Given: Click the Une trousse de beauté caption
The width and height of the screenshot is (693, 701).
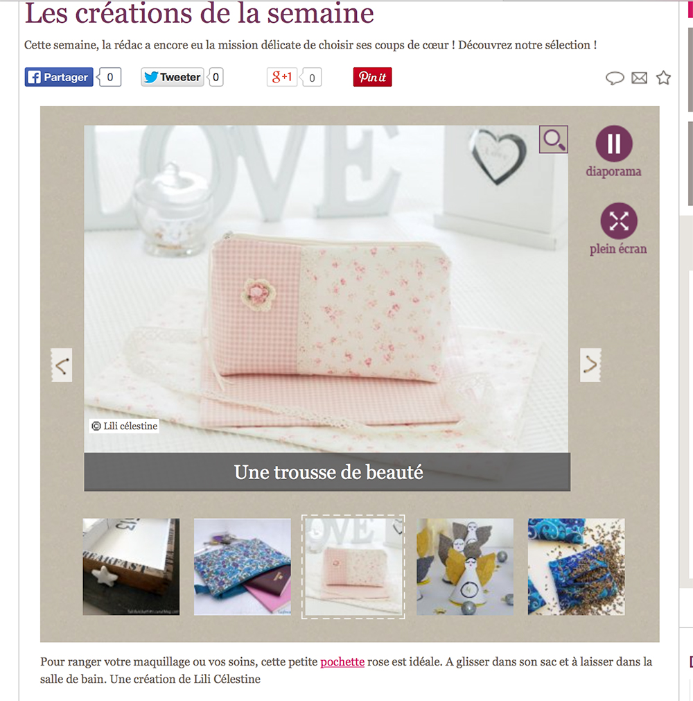Looking at the screenshot, I should click(x=328, y=472).
